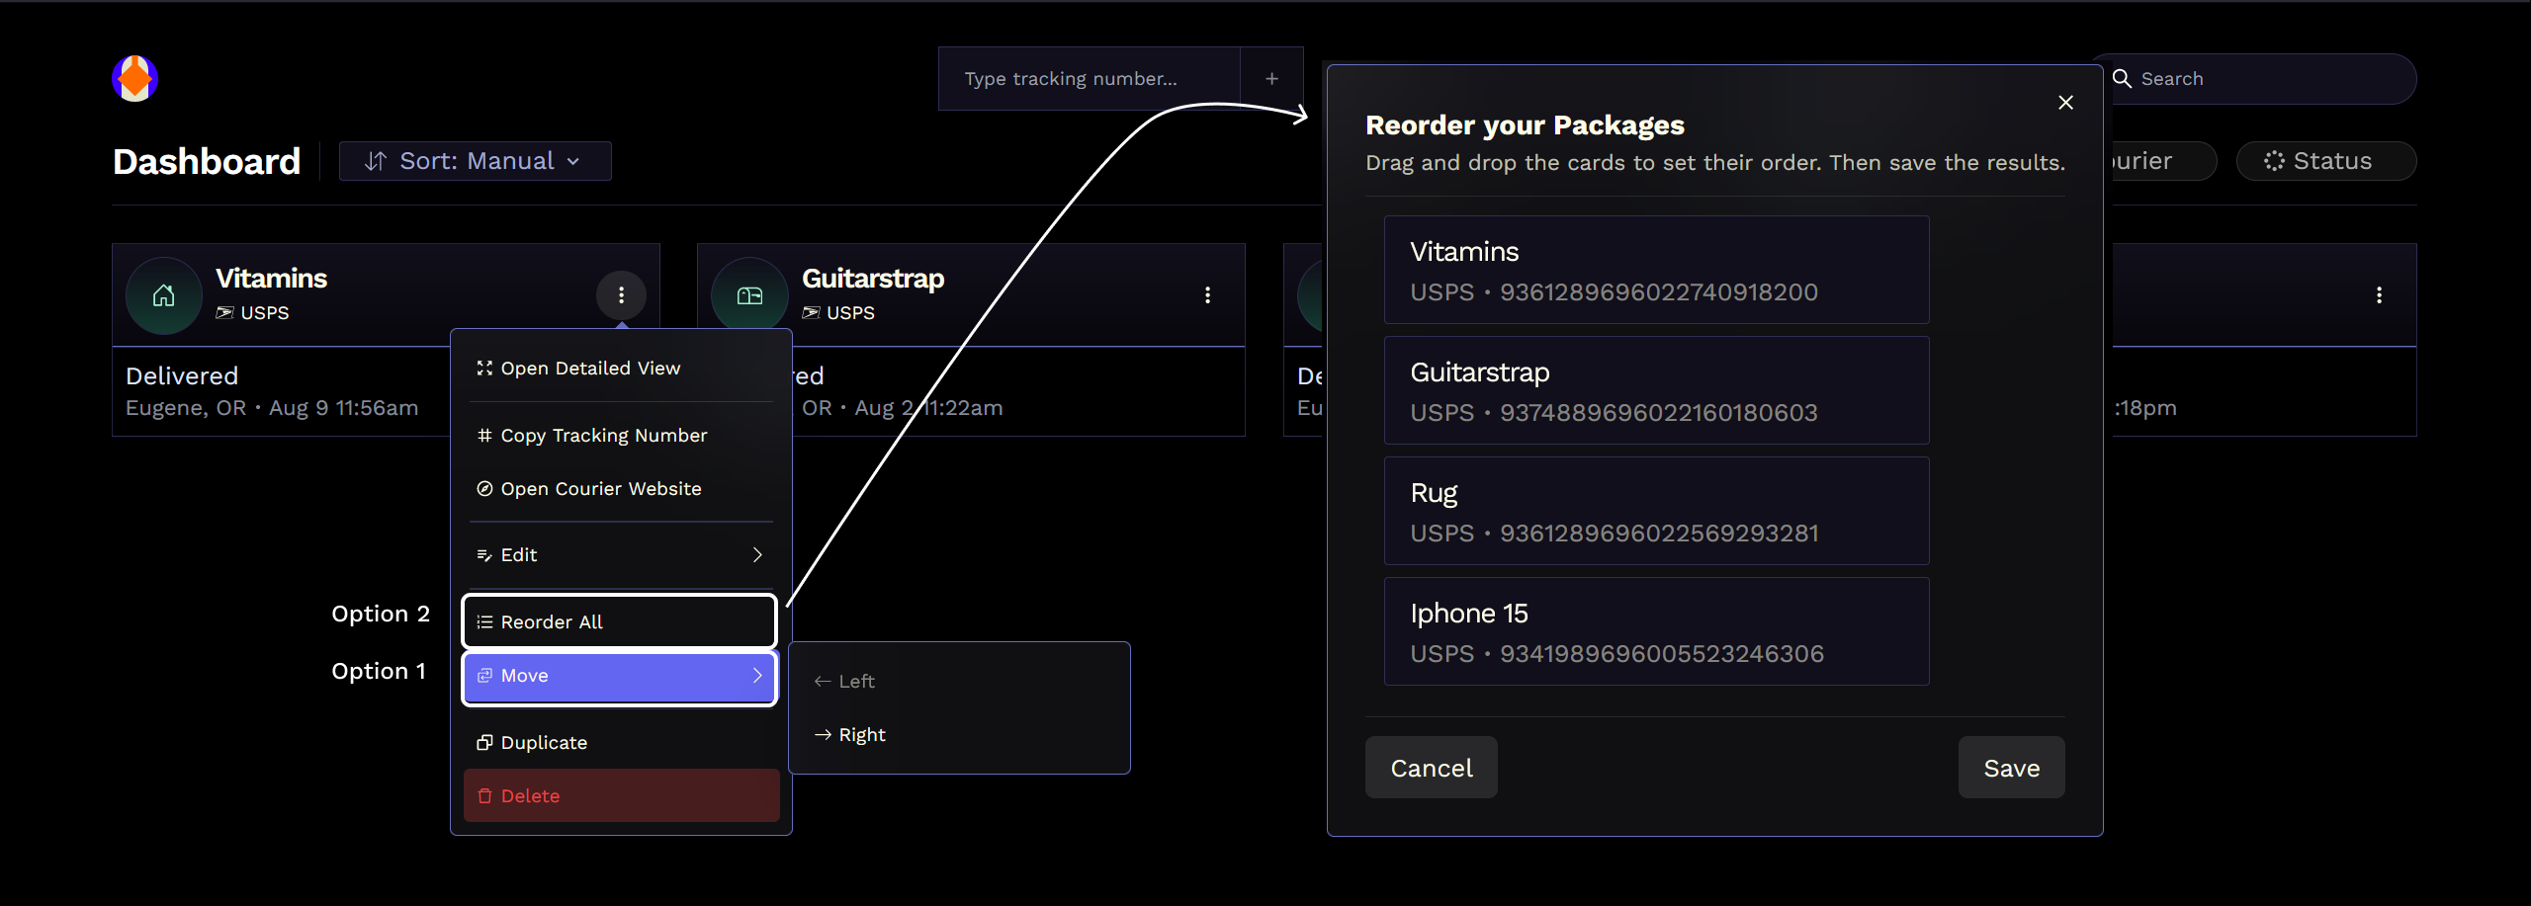The height and width of the screenshot is (906, 2531).
Task: Click the package icon on the Guitarstrap card
Action: [749, 294]
